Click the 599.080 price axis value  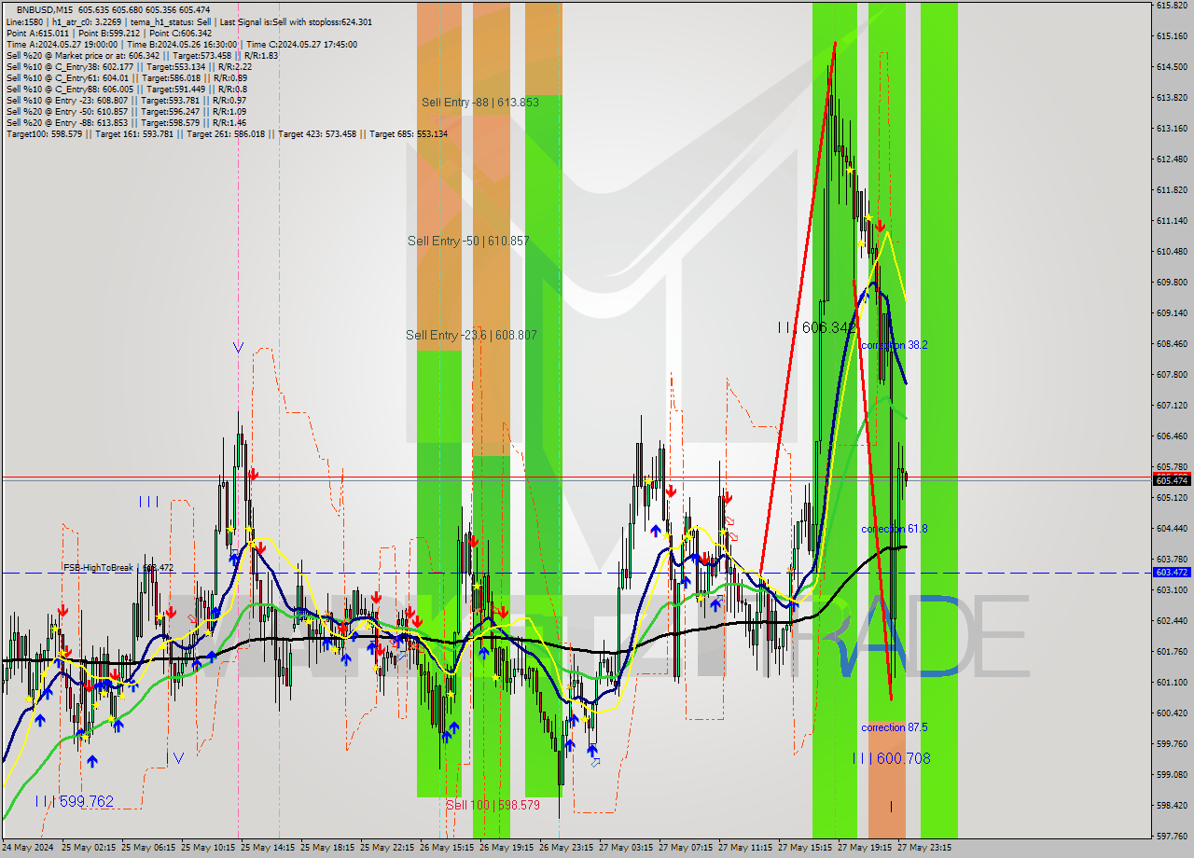[1172, 774]
